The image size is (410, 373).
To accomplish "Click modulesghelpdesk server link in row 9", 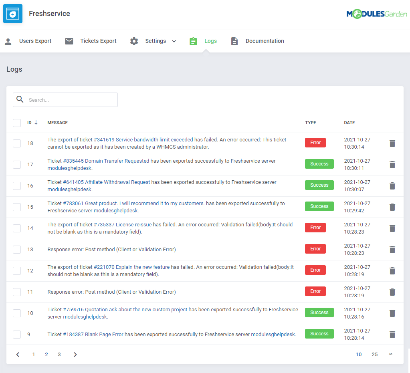I will 273,334.
